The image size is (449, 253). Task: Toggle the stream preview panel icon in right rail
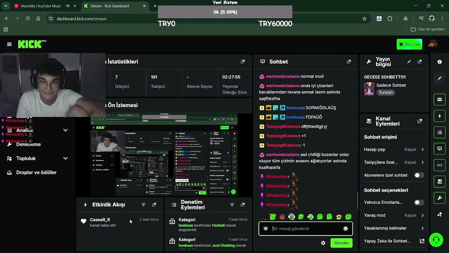point(440,99)
